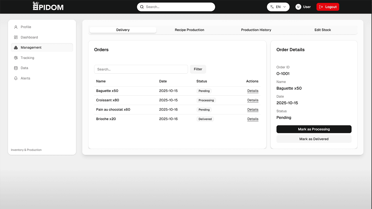Click the Filter button
The height and width of the screenshot is (209, 372).
(x=198, y=69)
